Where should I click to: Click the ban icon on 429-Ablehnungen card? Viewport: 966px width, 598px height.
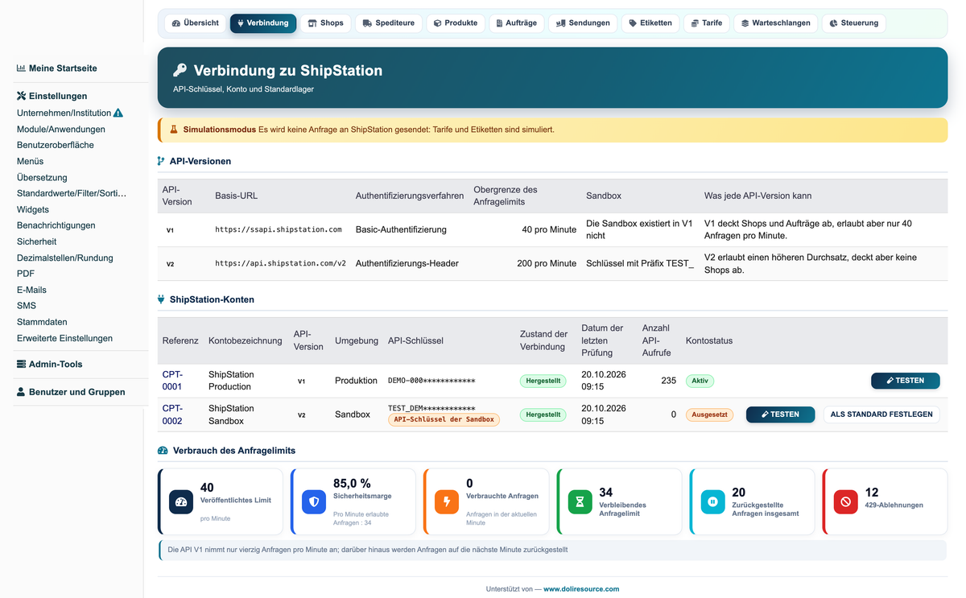pyautogui.click(x=845, y=501)
